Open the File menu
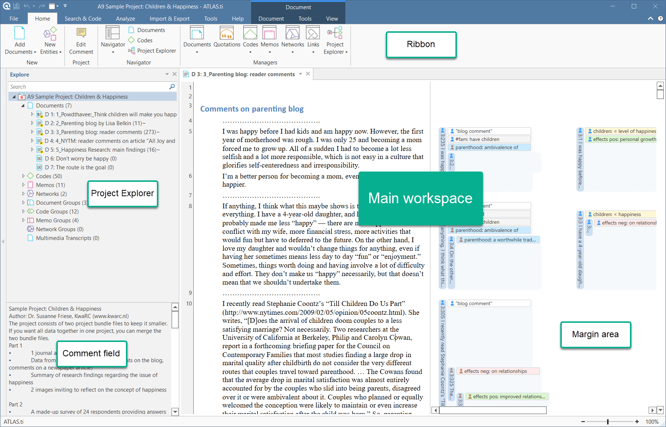 point(14,18)
